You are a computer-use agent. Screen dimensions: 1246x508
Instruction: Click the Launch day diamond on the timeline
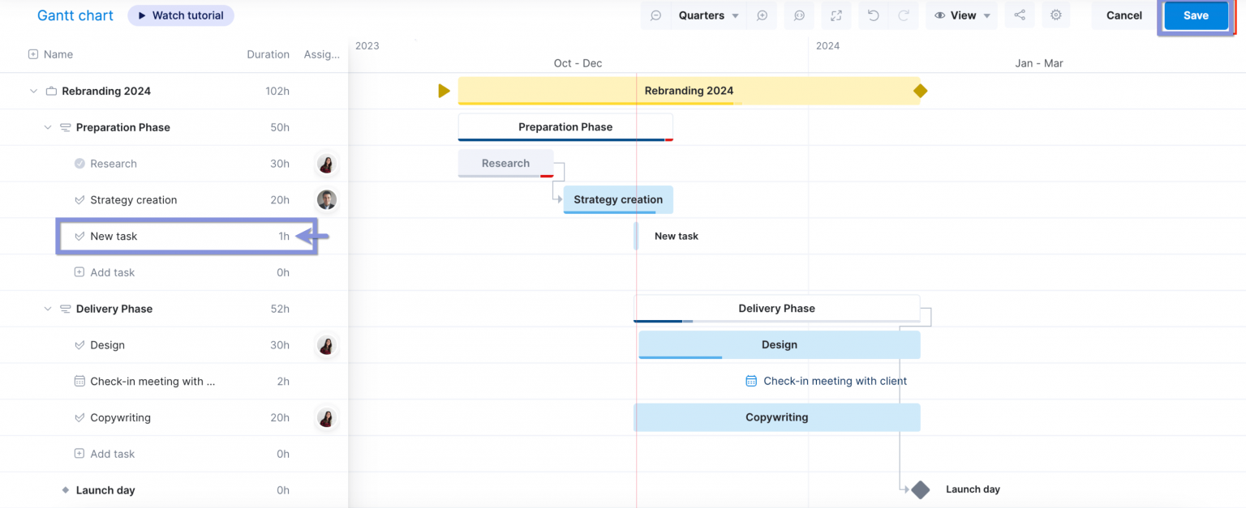tap(919, 489)
